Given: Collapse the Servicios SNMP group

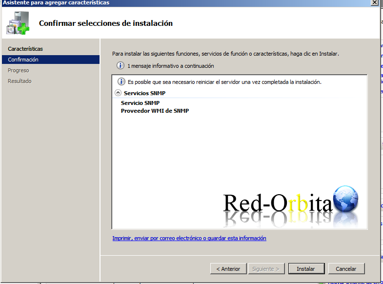Looking at the screenshot, I should pos(118,93).
